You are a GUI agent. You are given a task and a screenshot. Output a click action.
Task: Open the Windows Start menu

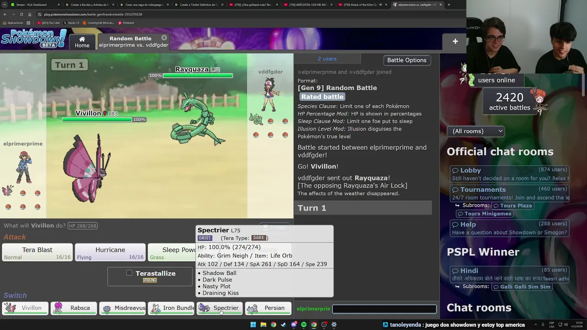(x=253, y=324)
